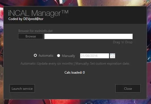Click the Drag 'n' Drop label
This screenshot has width=151, height=104.
[123, 42]
